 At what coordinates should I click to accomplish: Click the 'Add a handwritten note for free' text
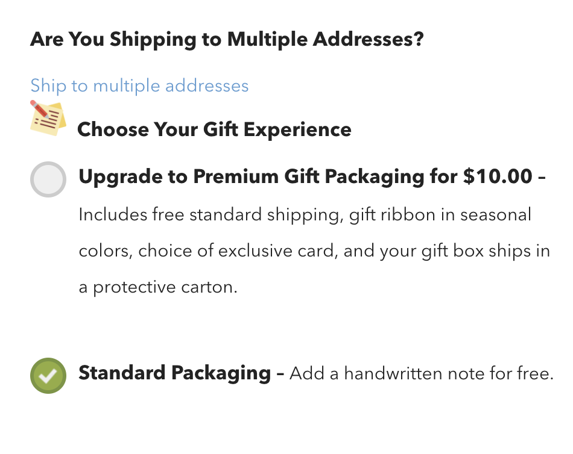(x=421, y=374)
